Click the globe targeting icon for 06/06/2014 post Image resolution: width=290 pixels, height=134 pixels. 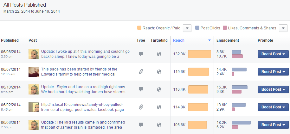point(159,125)
